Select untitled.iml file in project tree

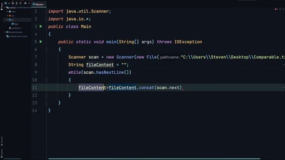(15, 28)
